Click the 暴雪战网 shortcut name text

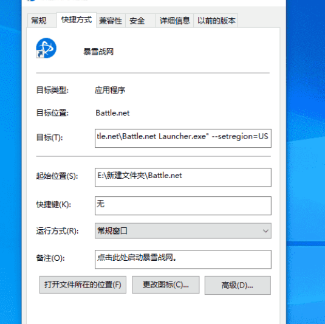coord(98,52)
